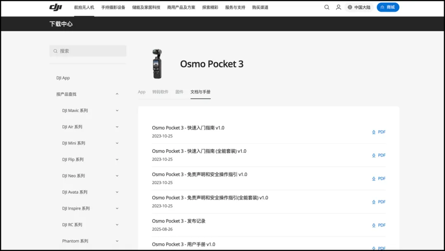
Task: Select the DJI Avata 系列 label
Action: 75,192
